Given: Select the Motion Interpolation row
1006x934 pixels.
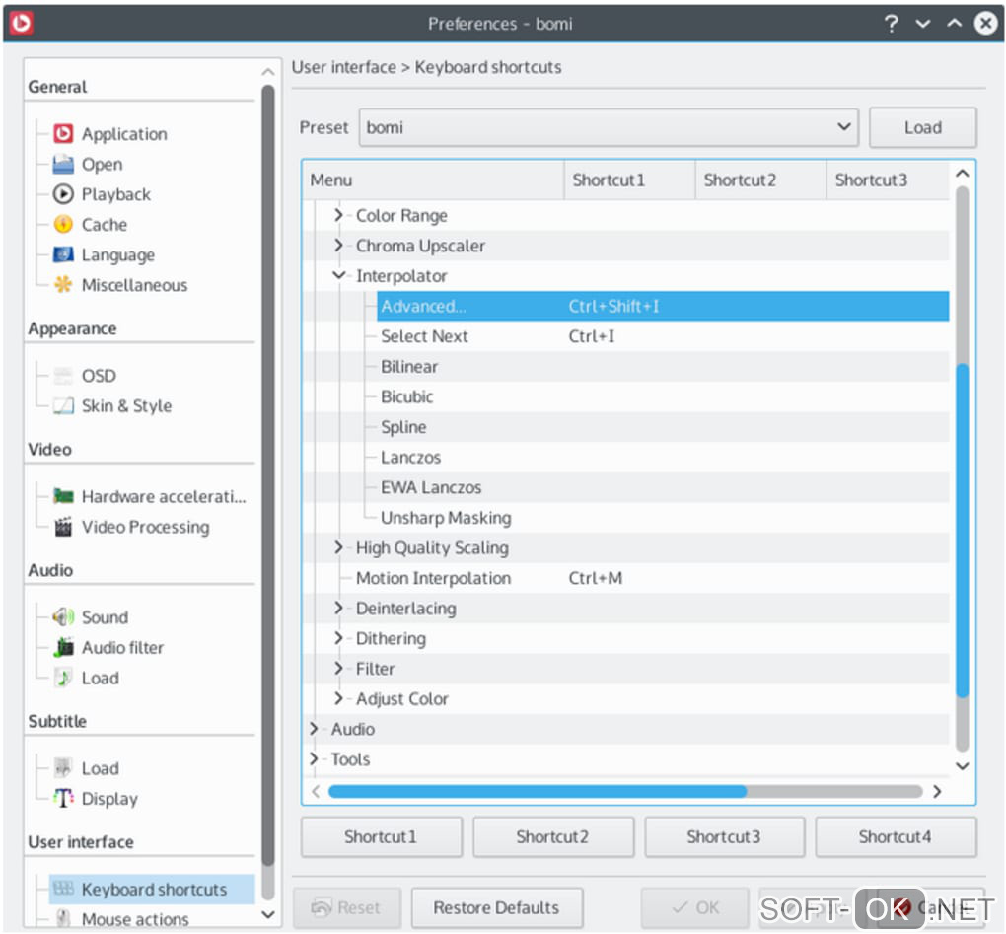Looking at the screenshot, I should click(651, 577).
